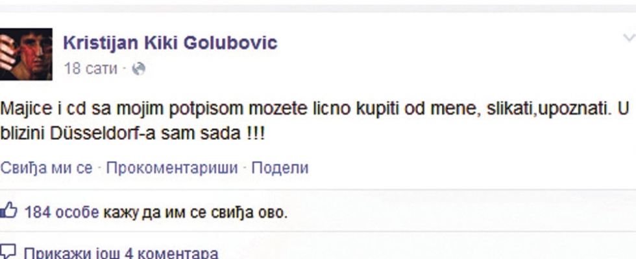
Task: Share the post with Подели
Action: (x=280, y=168)
